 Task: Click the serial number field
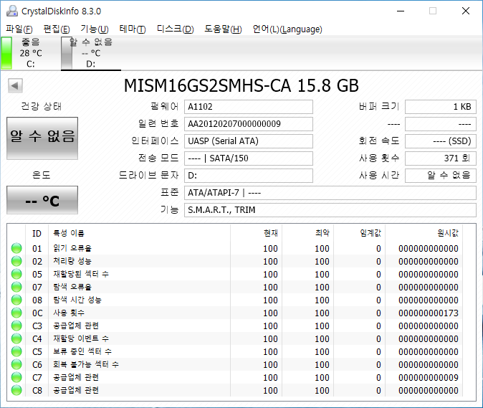pos(248,124)
